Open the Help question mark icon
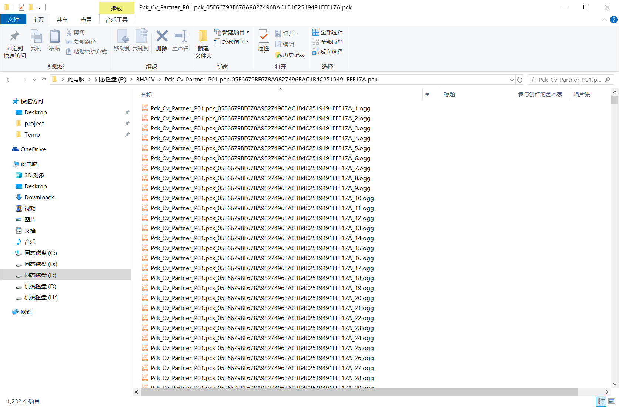Viewport: 619px width, 407px height. pyautogui.click(x=614, y=20)
